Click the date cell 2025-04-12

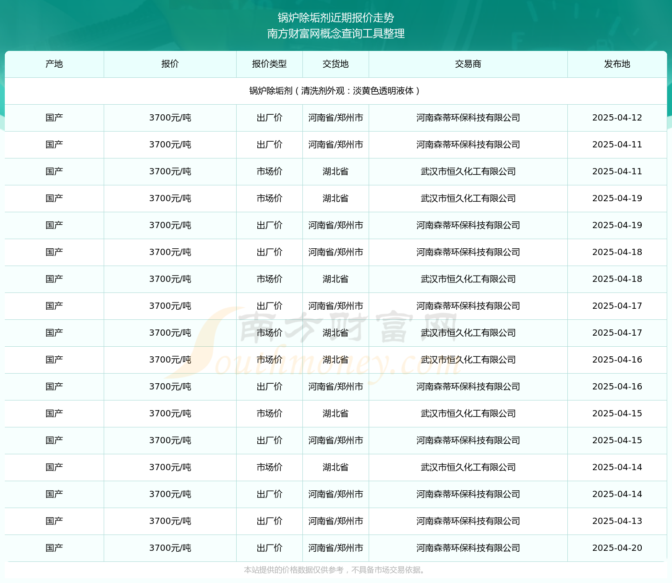[617, 118]
